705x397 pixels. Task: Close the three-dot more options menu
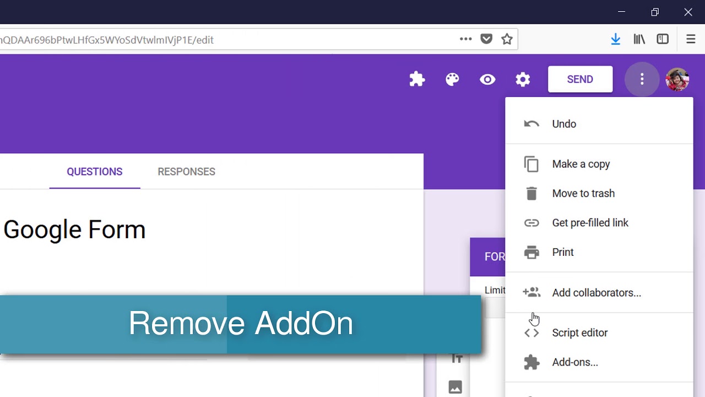click(x=642, y=79)
